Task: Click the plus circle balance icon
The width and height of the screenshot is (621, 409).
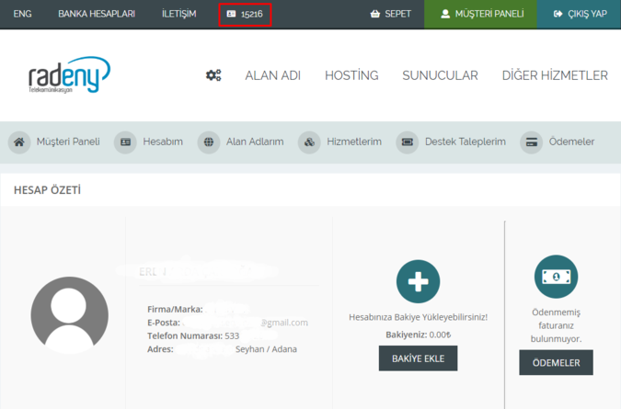Action: 418,281
